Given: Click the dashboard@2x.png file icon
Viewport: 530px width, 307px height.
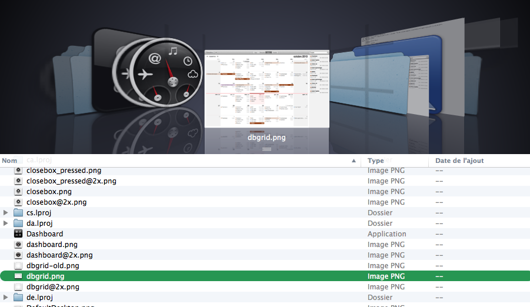Looking at the screenshot, I should [18, 255].
